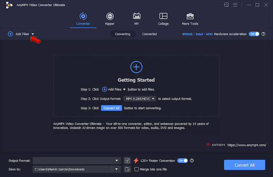
Task: Show the Converted list
Action: (149, 34)
